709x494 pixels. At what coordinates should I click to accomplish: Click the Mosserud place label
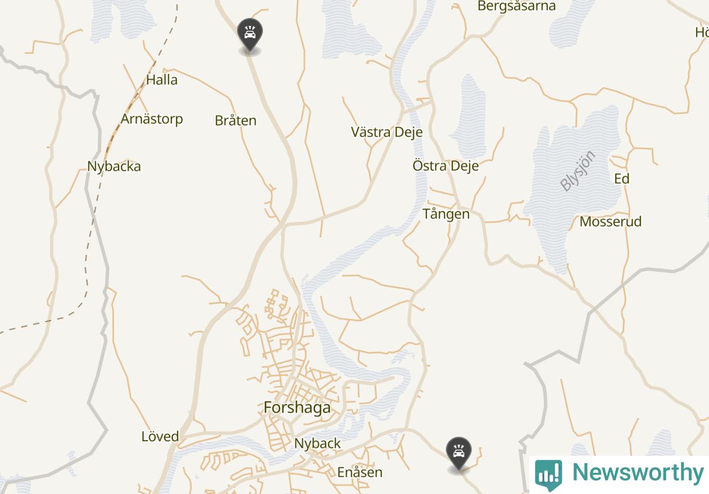point(610,222)
